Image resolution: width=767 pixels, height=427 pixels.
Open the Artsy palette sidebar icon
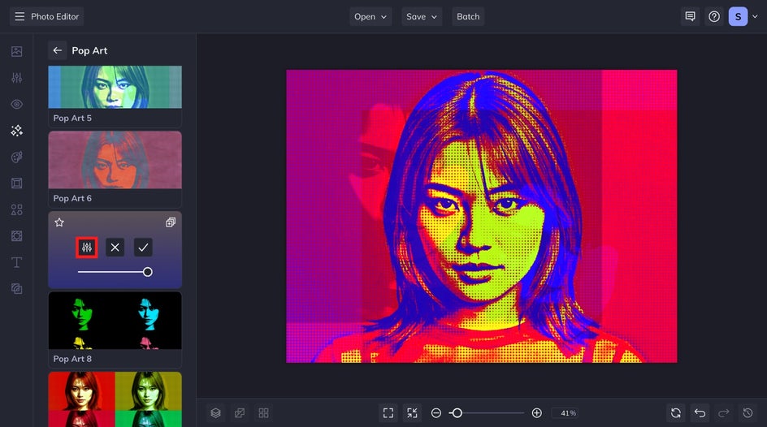pyautogui.click(x=16, y=157)
